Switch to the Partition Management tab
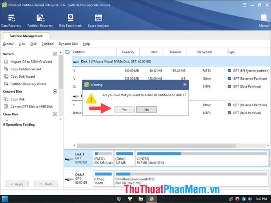Image resolution: width=271 pixels, height=203 pixels. point(26,36)
